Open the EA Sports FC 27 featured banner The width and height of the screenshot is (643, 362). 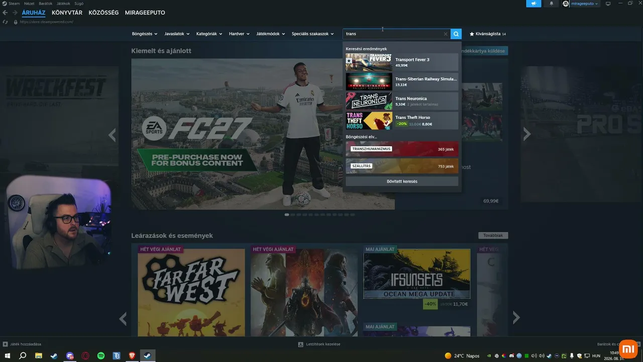[x=263, y=134]
